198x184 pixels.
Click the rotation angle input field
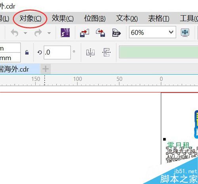pos(57,52)
